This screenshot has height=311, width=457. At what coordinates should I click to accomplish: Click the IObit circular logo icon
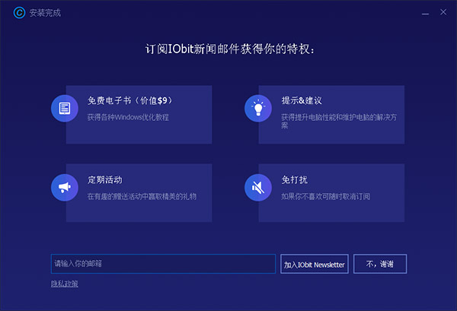tap(16, 13)
